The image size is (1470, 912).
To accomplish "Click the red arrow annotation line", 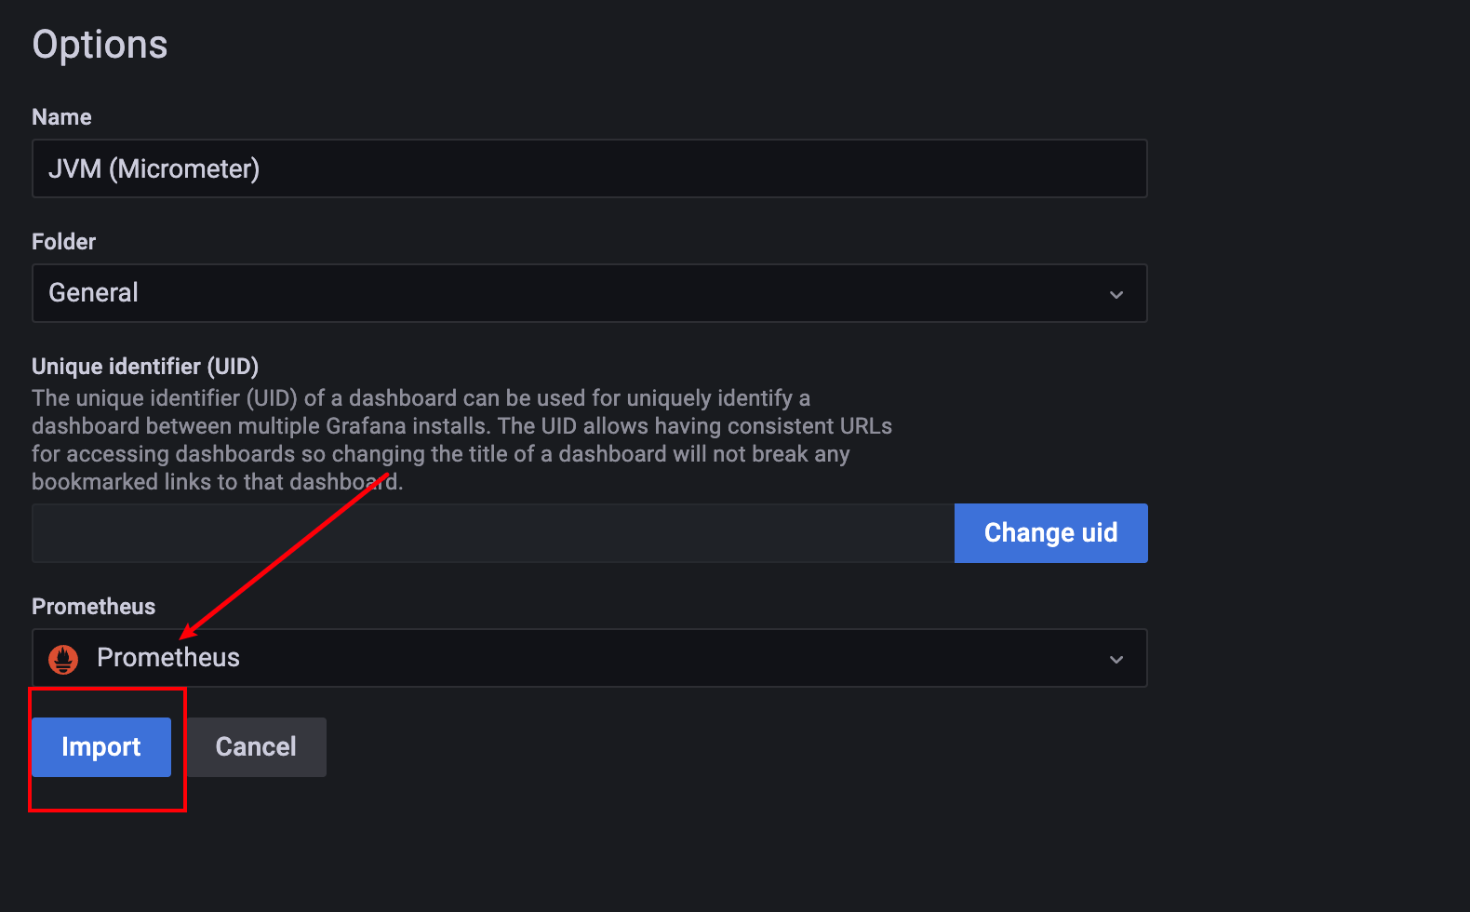I will click(x=284, y=557).
